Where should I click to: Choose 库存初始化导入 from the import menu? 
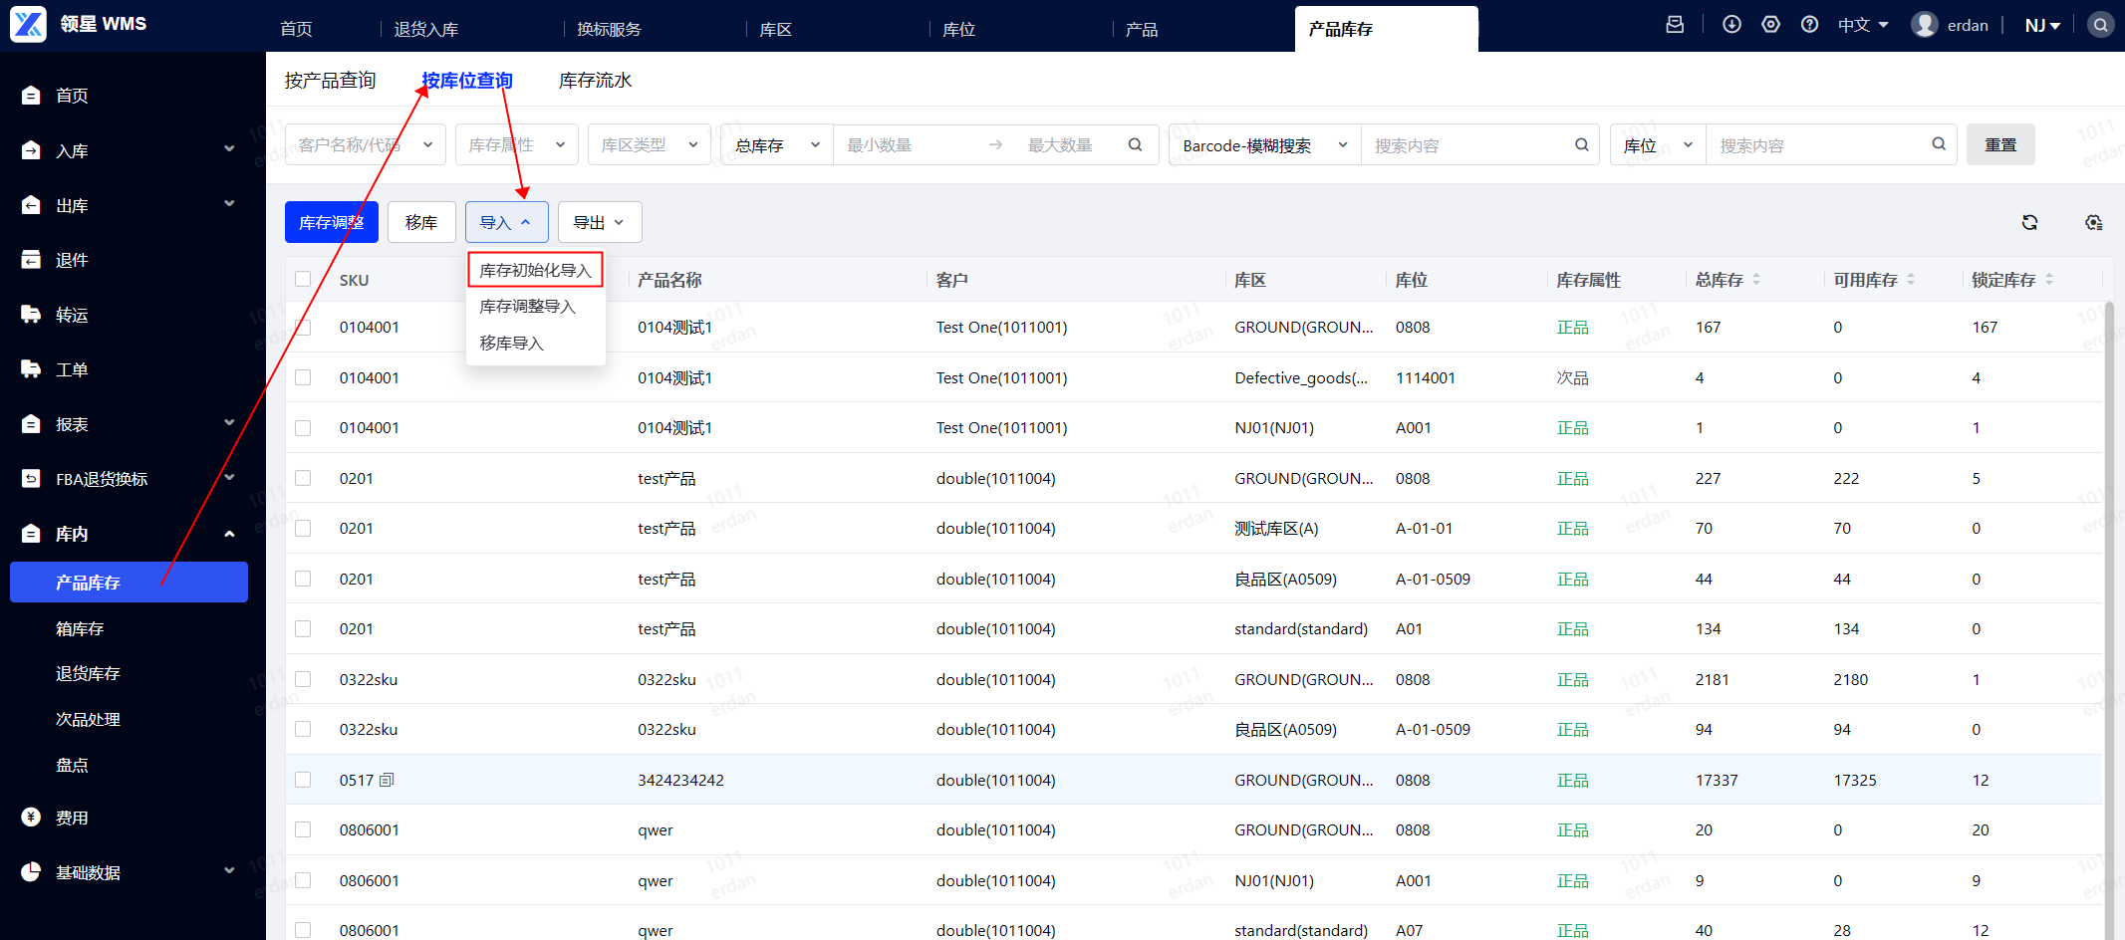(x=535, y=270)
